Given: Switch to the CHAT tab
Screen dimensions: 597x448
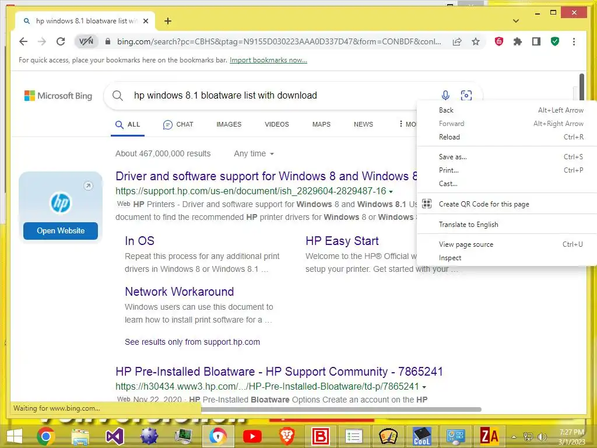Looking at the screenshot, I should coord(178,125).
